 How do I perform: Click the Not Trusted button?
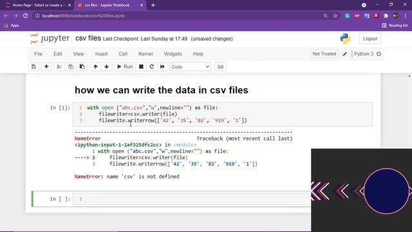pos(324,53)
